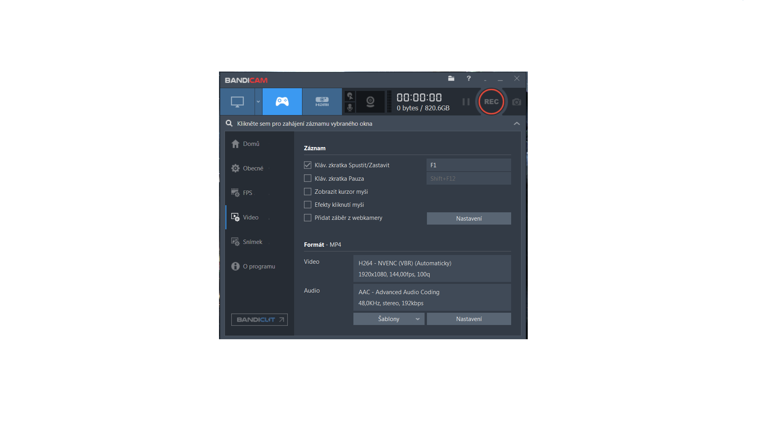Open output folder icon in title bar
This screenshot has width=759, height=427.
pyautogui.click(x=451, y=78)
